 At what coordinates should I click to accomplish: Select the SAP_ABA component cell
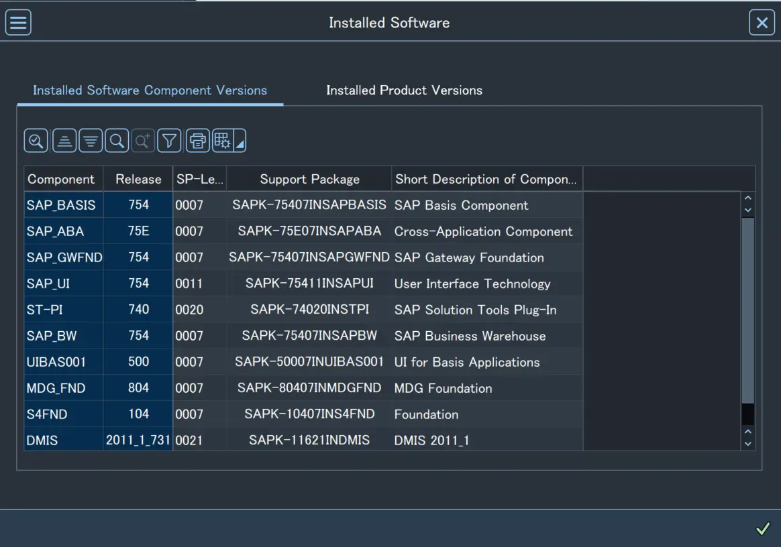pyautogui.click(x=63, y=231)
